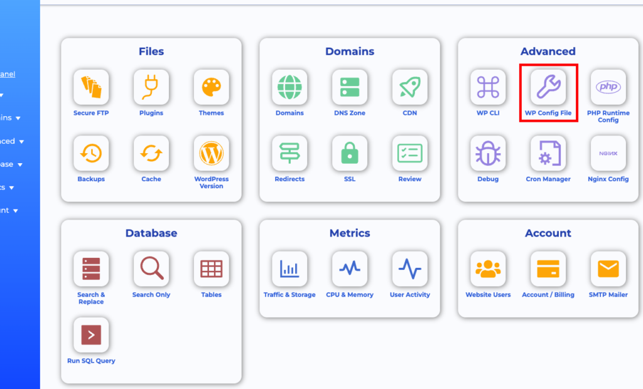Open the Plugins manager icon
643x389 pixels.
[151, 87]
